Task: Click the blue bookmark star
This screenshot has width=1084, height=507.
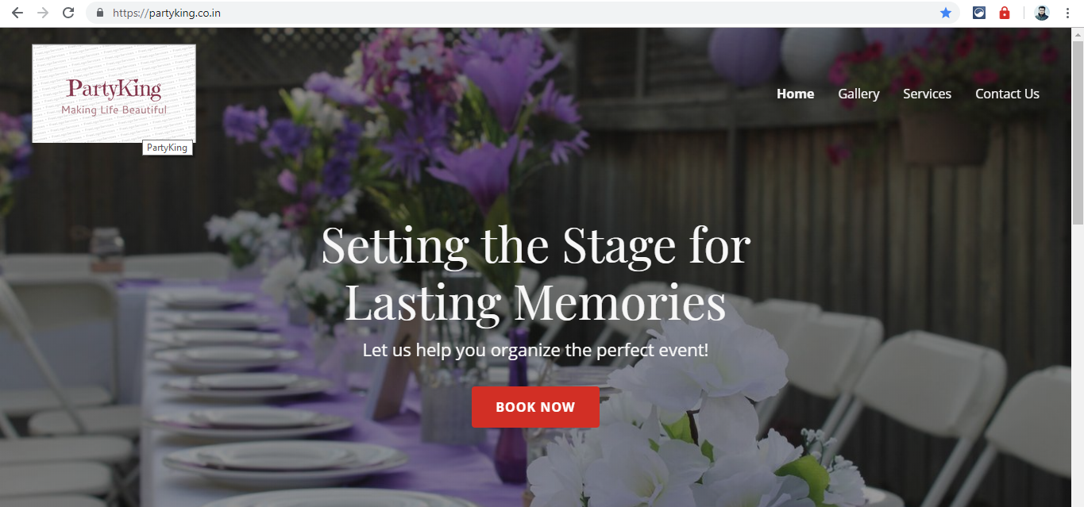Action: [946, 13]
